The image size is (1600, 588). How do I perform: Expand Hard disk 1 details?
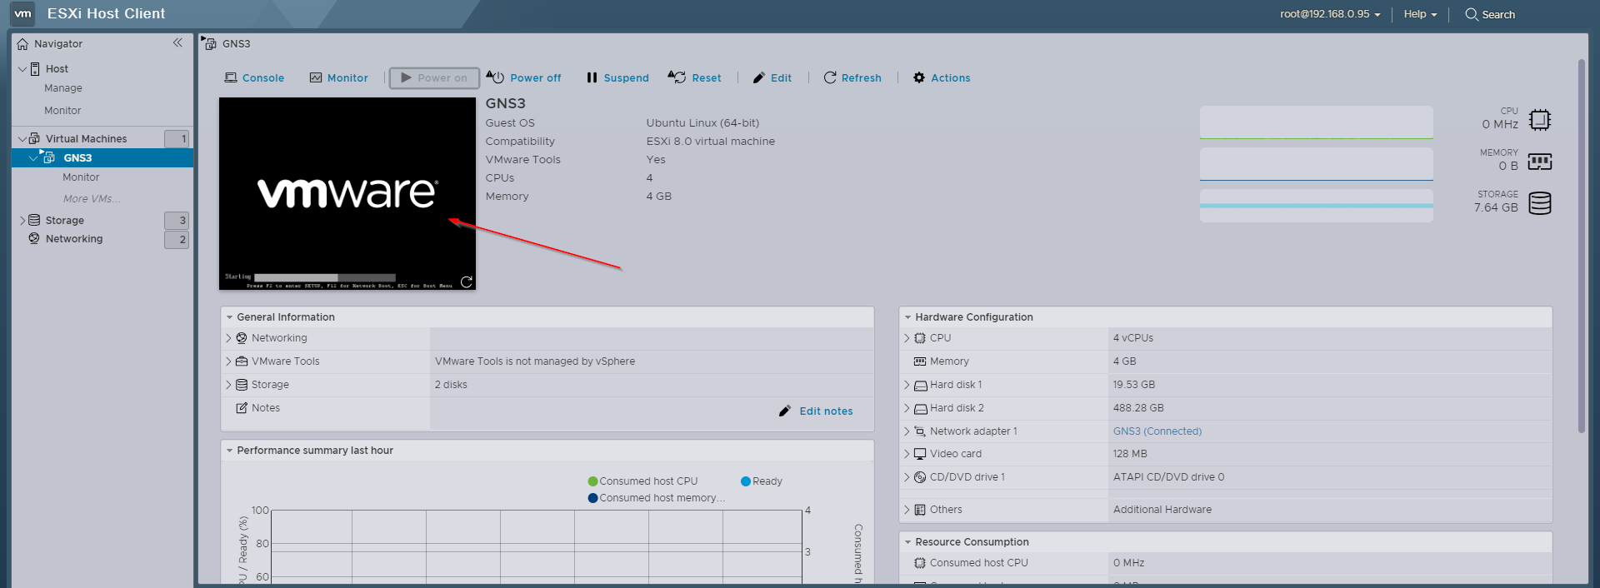pyautogui.click(x=907, y=385)
